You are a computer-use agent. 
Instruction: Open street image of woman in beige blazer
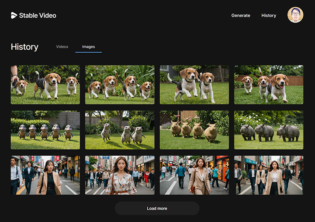[x=45, y=175]
